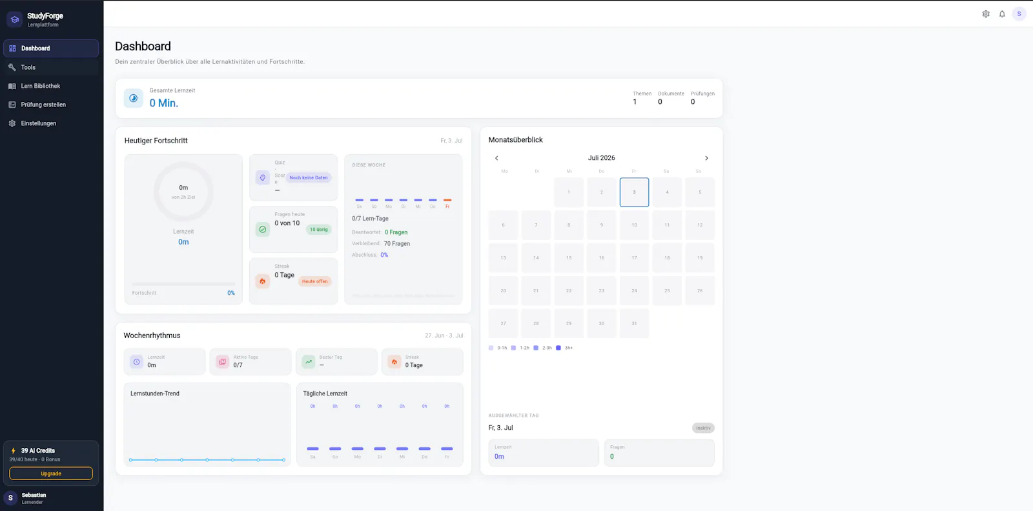Screen dimensions: 1033x511
Task: Click the Prüfungen count
Action: point(693,102)
